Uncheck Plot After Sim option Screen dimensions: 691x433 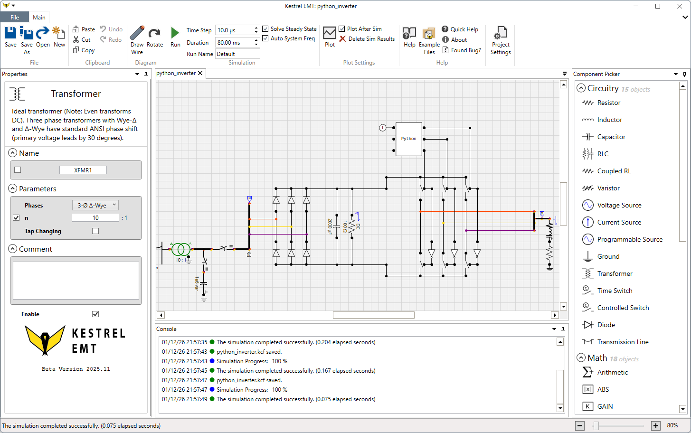pos(342,29)
